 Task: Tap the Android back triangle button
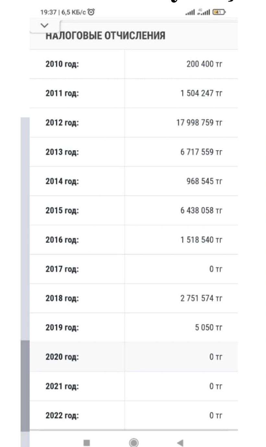(x=180, y=442)
